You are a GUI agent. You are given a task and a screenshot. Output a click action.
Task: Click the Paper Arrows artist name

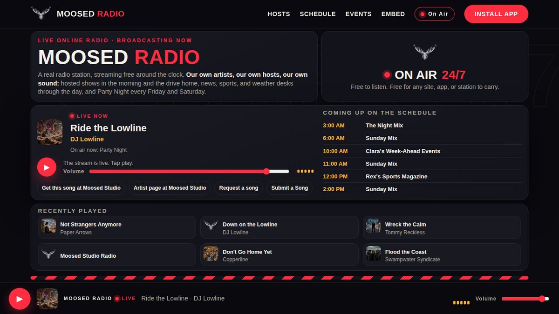coord(76,232)
